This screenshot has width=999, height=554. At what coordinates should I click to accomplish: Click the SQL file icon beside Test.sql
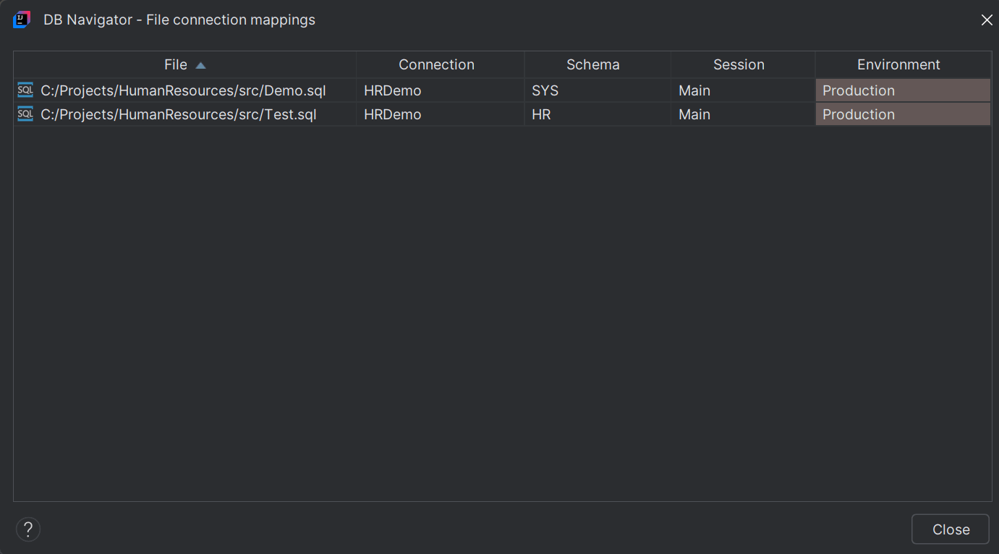(x=24, y=114)
